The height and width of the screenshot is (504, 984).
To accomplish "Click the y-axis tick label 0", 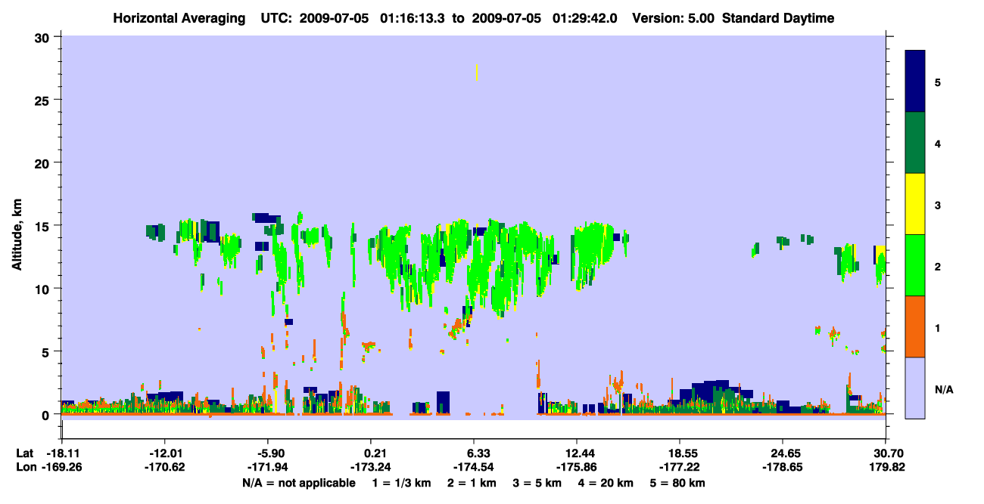I will tap(47, 415).
